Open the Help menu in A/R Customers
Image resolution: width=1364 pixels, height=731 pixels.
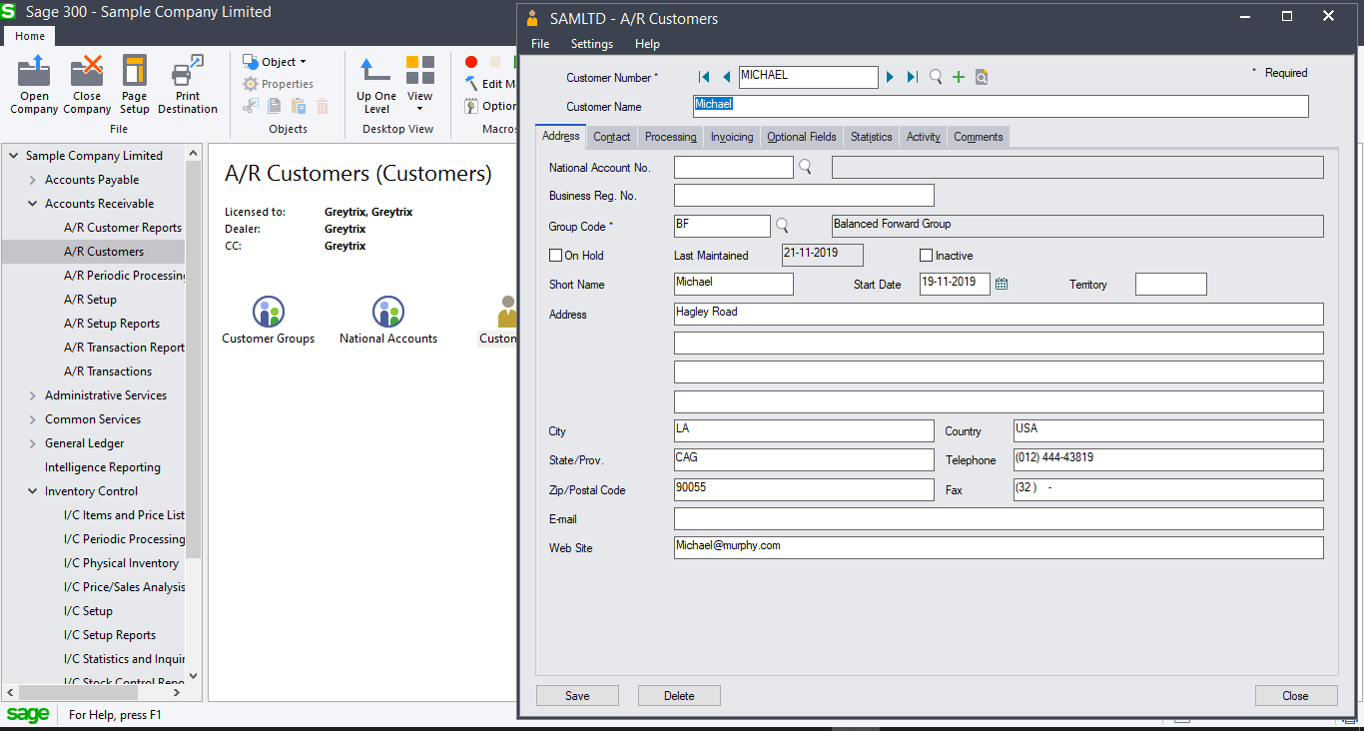point(647,44)
